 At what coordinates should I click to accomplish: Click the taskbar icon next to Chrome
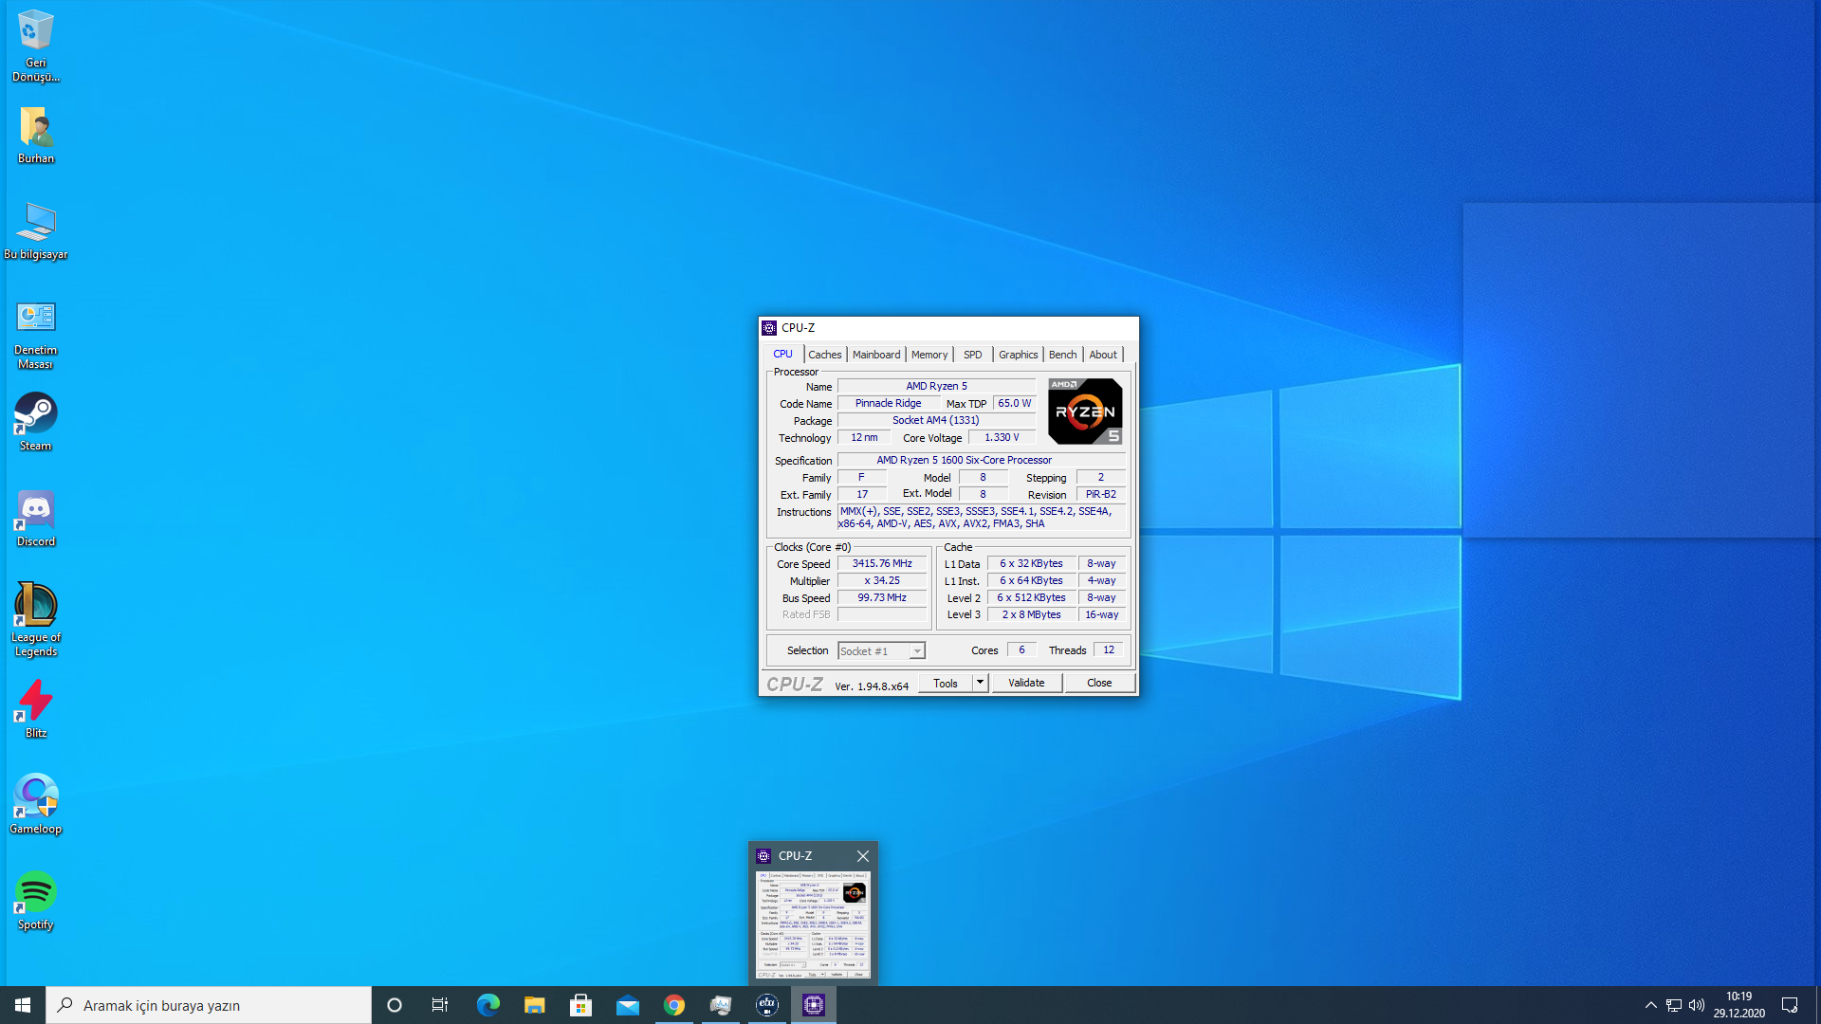(720, 1005)
